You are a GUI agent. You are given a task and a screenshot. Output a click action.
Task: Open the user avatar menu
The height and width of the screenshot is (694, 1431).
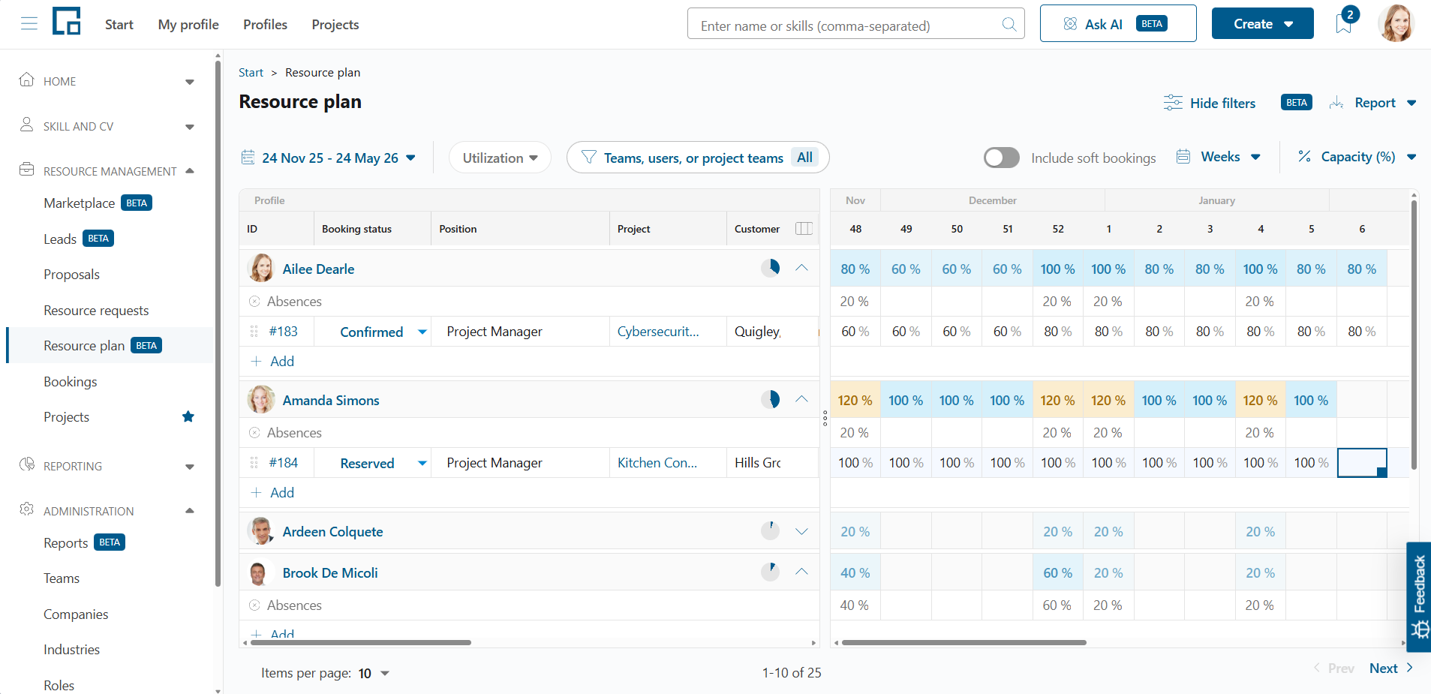[1396, 23]
